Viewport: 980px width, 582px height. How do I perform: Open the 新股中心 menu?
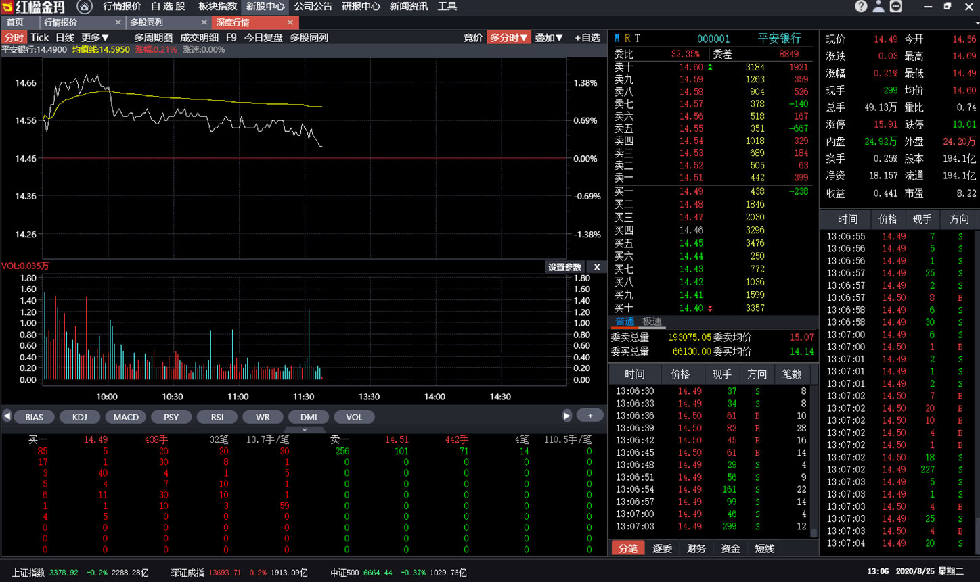click(265, 7)
